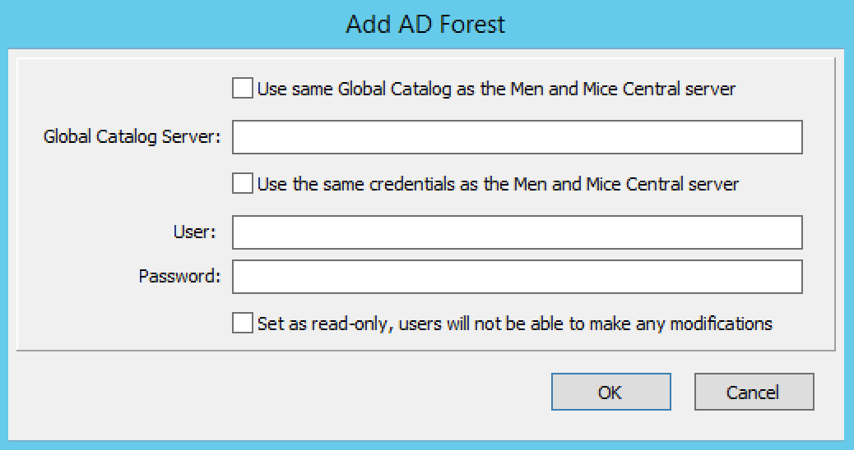The width and height of the screenshot is (854, 450).
Task: Click the 'Password:' label
Action: [179, 276]
